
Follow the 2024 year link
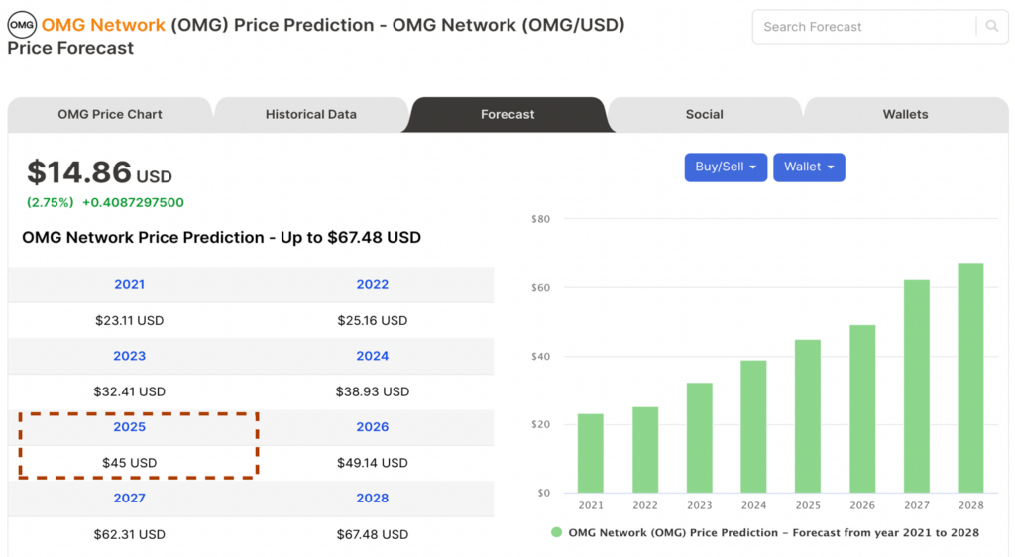coord(373,356)
